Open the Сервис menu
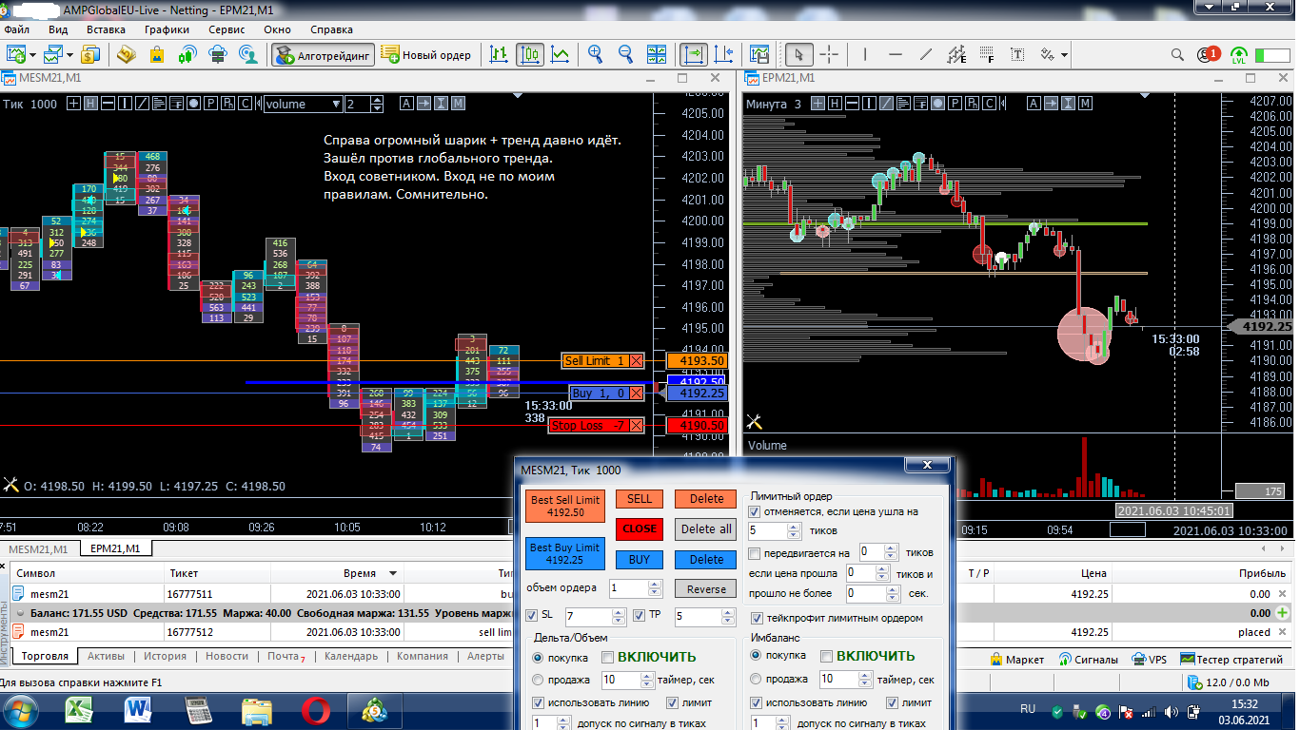1300x730 pixels. [227, 29]
